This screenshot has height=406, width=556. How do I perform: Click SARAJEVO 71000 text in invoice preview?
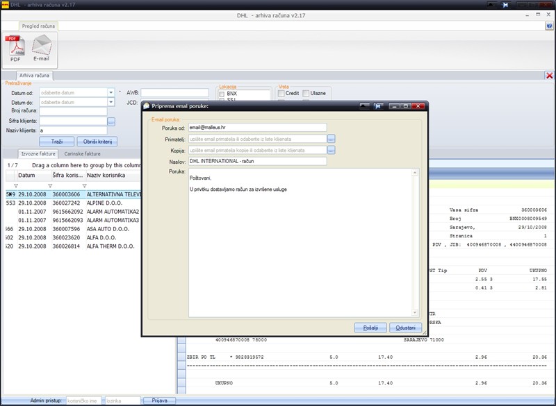[424, 340]
